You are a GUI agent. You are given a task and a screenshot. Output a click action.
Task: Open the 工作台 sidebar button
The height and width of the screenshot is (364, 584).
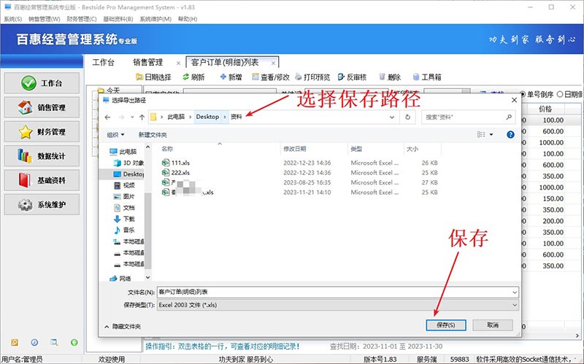pos(42,83)
